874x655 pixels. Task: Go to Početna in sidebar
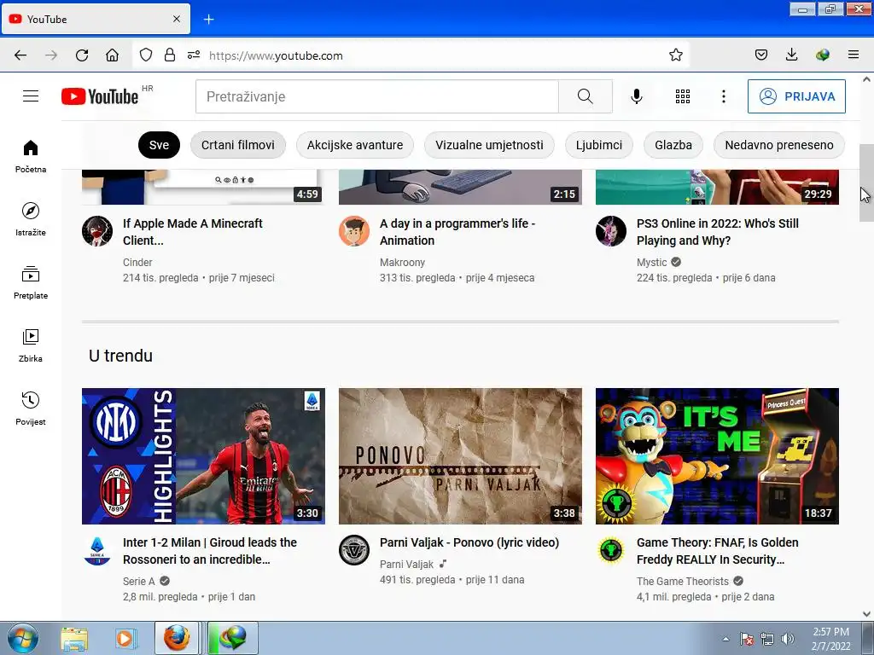click(31, 157)
